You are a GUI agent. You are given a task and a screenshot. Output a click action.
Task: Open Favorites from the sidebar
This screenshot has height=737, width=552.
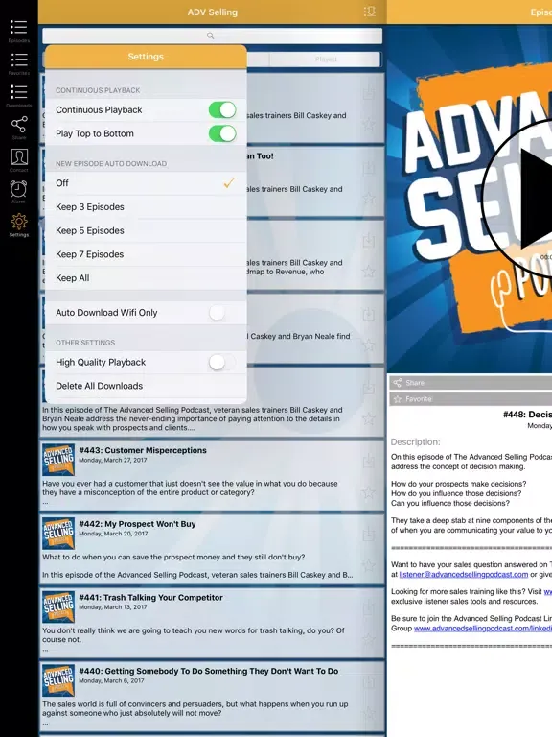click(x=19, y=63)
